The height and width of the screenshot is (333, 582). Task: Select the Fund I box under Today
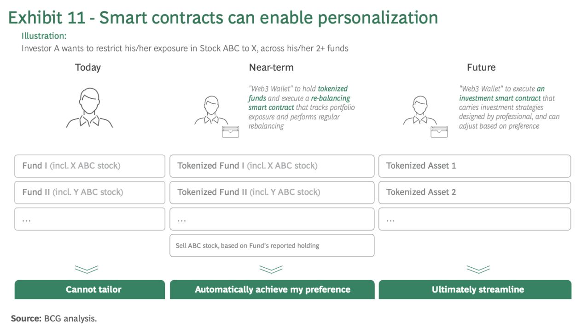90,166
